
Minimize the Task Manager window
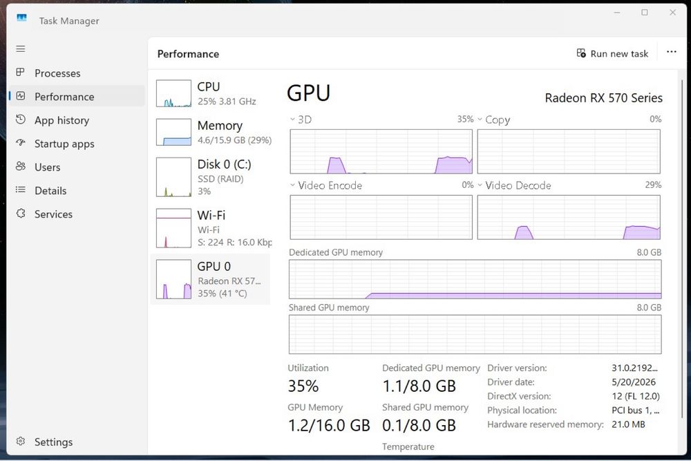click(x=617, y=12)
